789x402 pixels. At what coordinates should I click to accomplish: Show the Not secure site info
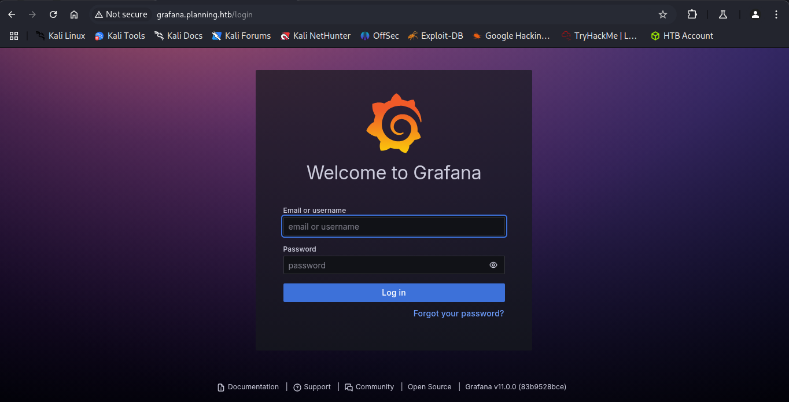pyautogui.click(x=121, y=14)
